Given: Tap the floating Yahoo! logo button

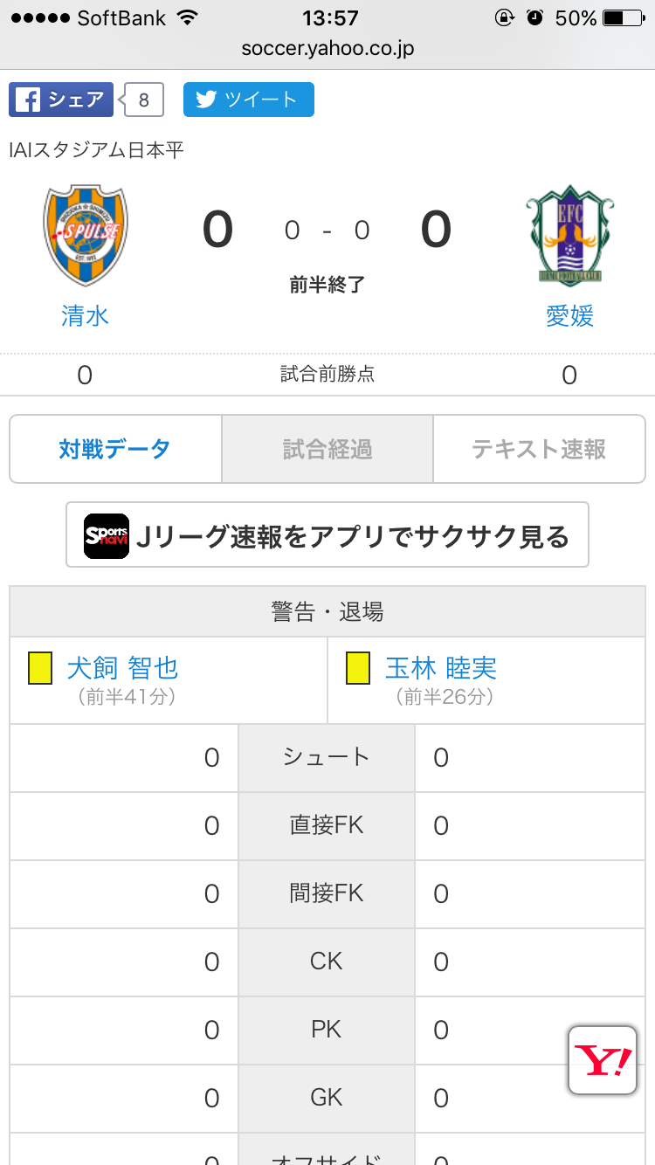Looking at the screenshot, I should click(x=603, y=1060).
